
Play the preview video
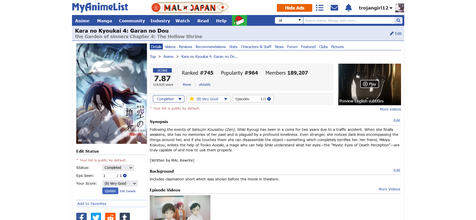[x=369, y=84]
